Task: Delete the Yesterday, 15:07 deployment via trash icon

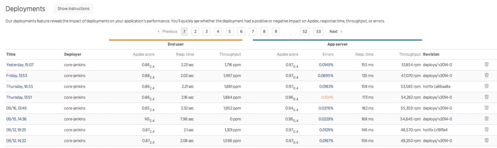Action: click(x=486, y=64)
